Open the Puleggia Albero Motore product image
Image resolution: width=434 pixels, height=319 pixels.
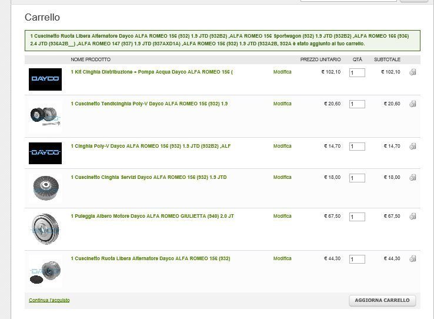[x=45, y=229]
